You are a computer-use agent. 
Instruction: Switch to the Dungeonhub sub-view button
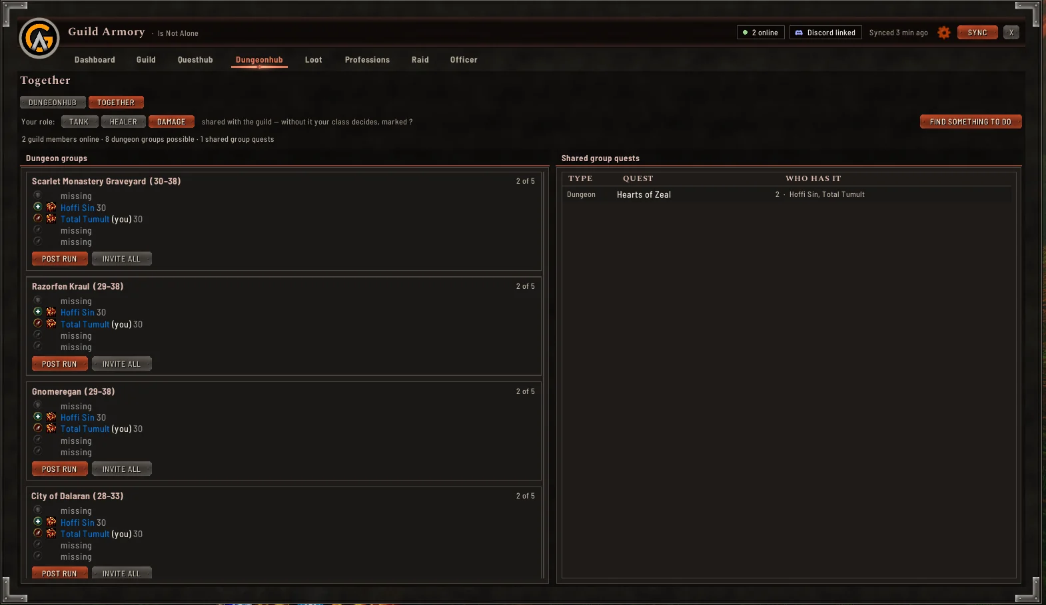53,102
